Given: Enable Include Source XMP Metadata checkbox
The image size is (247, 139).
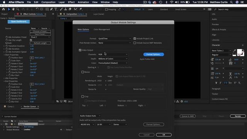Looking at the screenshot, I should (135, 43).
